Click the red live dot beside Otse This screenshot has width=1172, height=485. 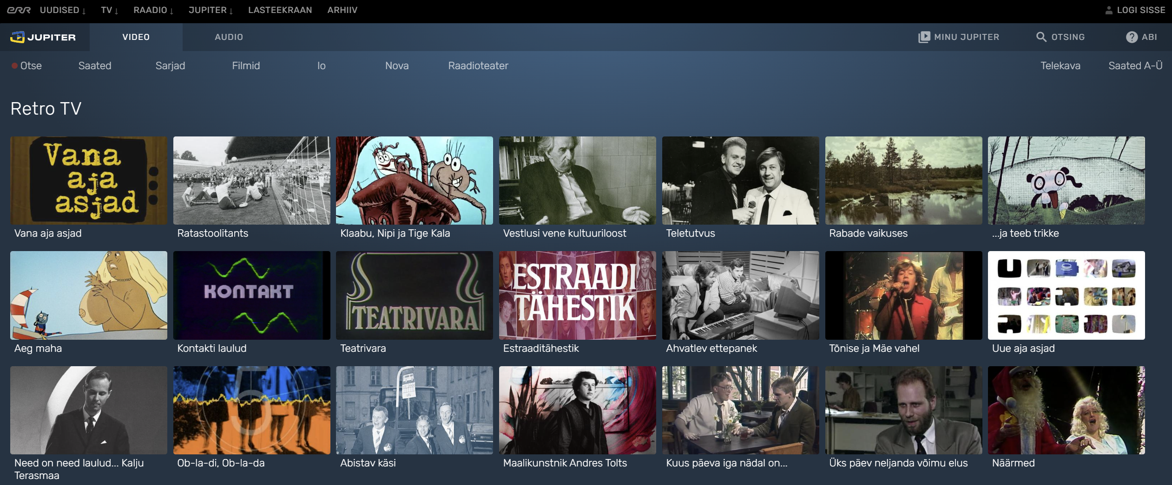[14, 66]
